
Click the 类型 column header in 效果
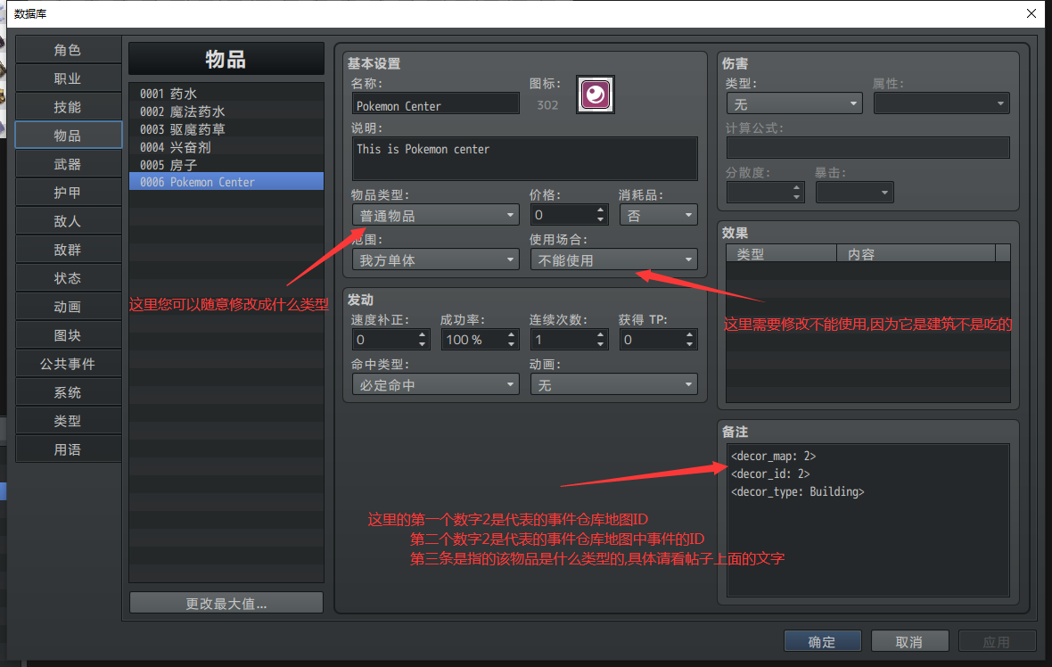point(782,253)
